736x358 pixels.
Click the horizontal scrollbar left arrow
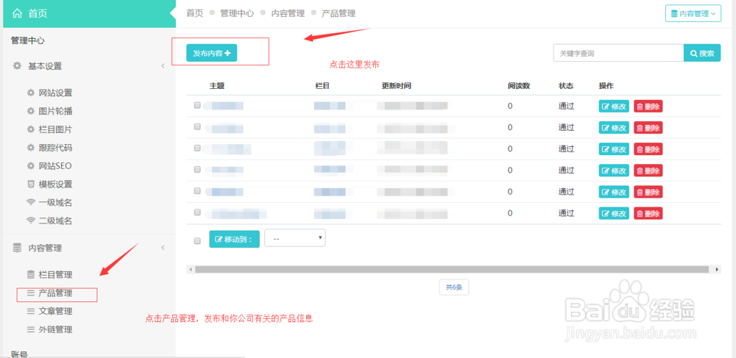(190, 270)
